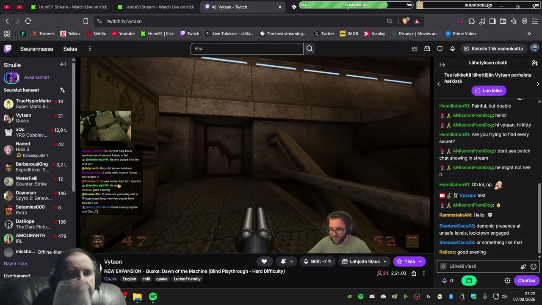The width and height of the screenshot is (542, 305).
Task: Show next chat banner with right arrow
Action: (538, 84)
